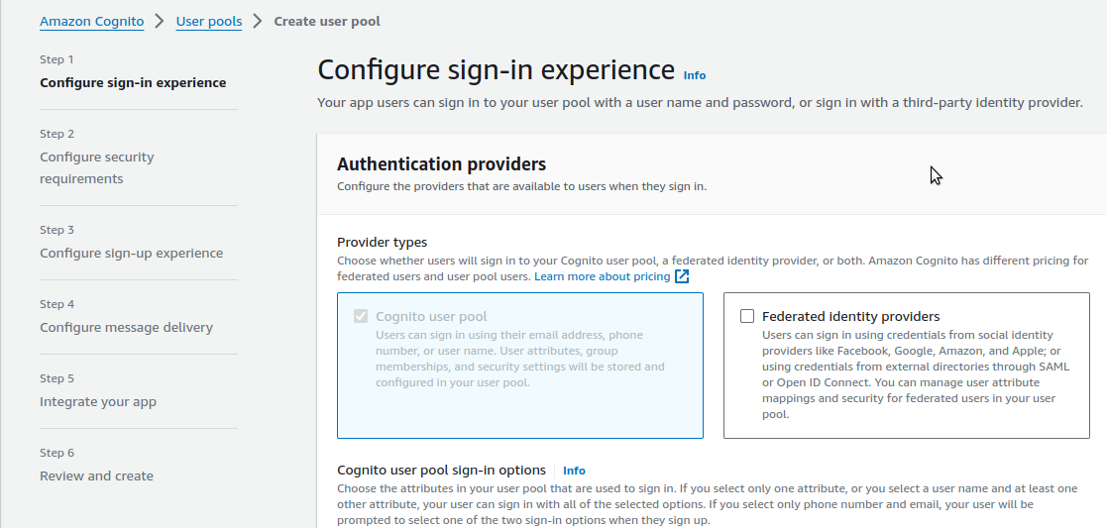
Task: Click the breadcrumb chevron after User pools
Action: [258, 21]
